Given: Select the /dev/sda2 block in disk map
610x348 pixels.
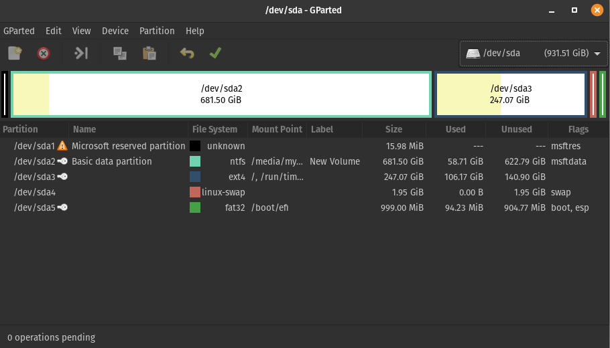Looking at the screenshot, I should click(x=221, y=94).
